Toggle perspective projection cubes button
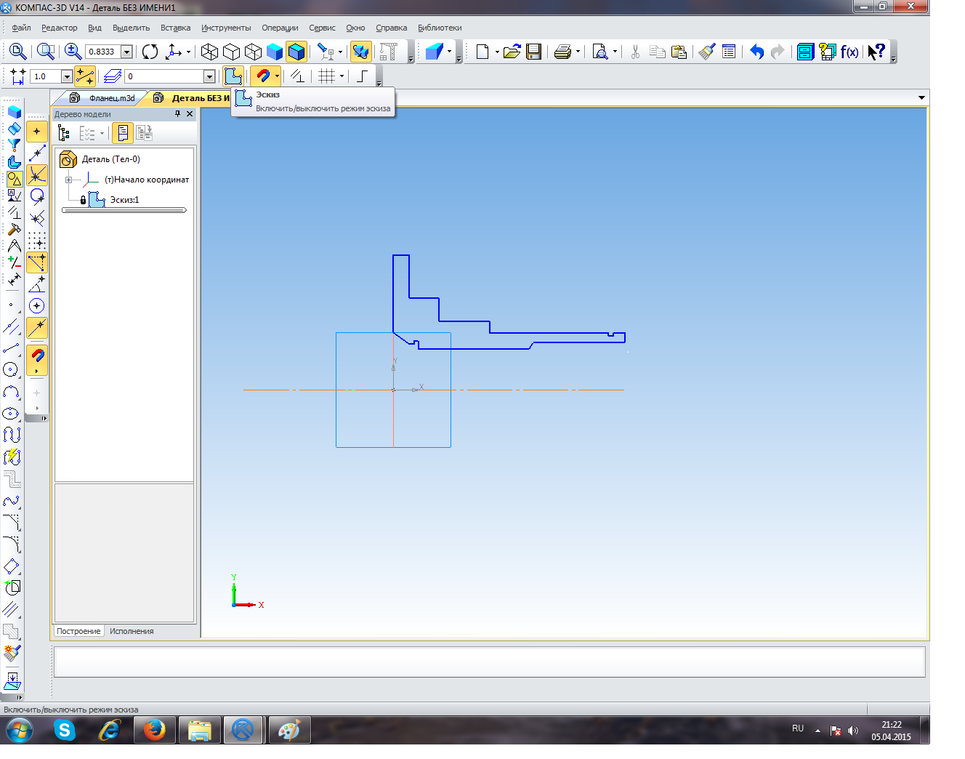This screenshot has height=759, width=965. pos(360,52)
